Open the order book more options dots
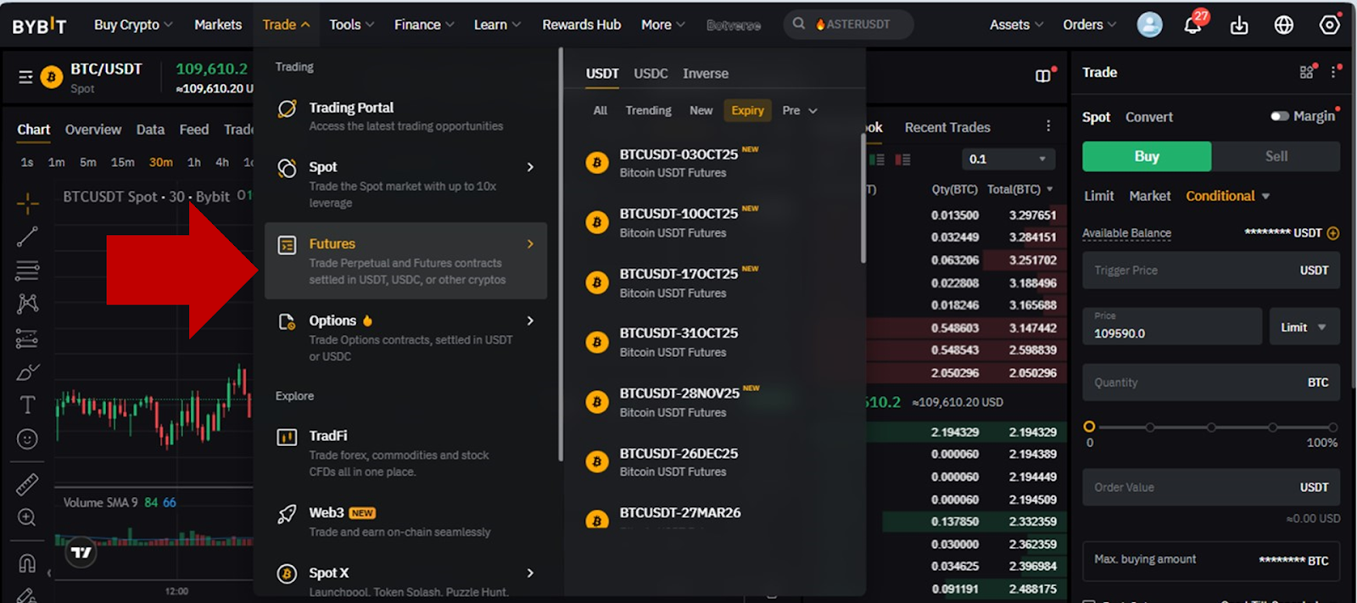Screen dimensions: 1357x603 click(x=1048, y=126)
